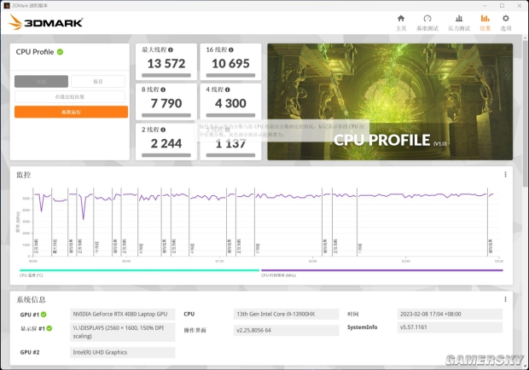Viewport: 529px width, 370px height.
Task: Click info icon next to 4 线程
Action: [228, 90]
